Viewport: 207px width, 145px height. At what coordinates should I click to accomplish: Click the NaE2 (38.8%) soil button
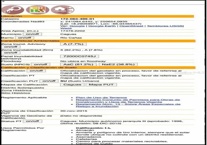tap(118, 64)
